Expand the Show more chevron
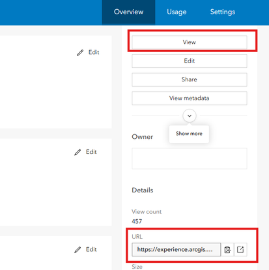 point(190,115)
